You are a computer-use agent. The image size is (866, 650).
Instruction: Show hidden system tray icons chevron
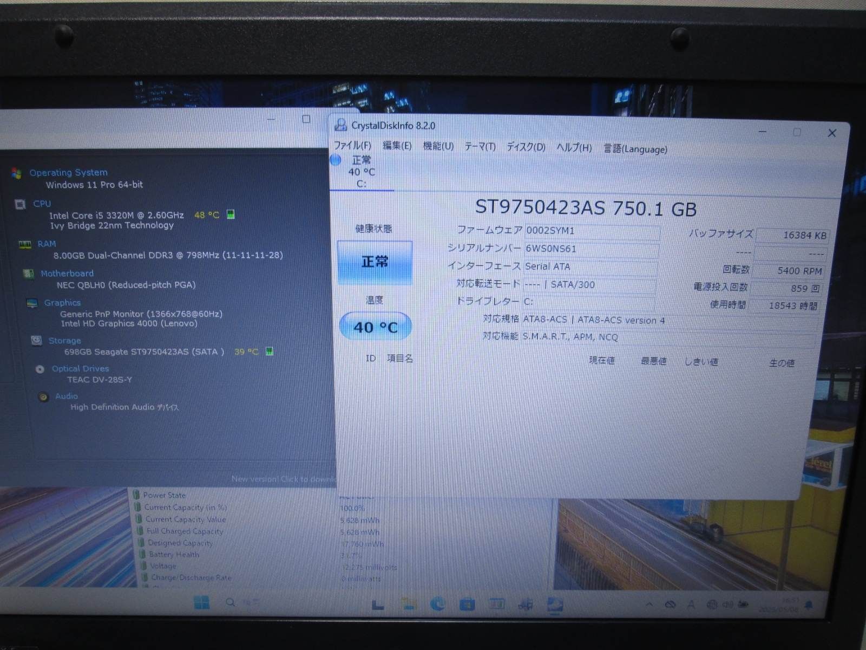(649, 604)
